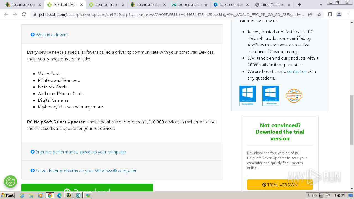The image size is (354, 199).
Task: Open ESET taskbar icon
Action: click(x=78, y=195)
